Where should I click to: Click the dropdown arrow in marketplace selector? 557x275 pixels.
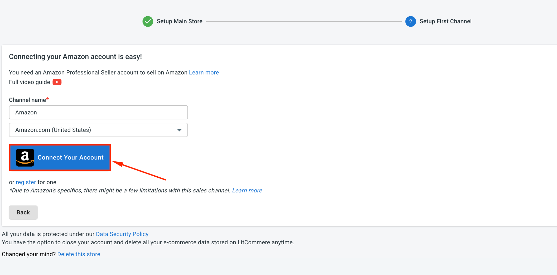click(179, 130)
